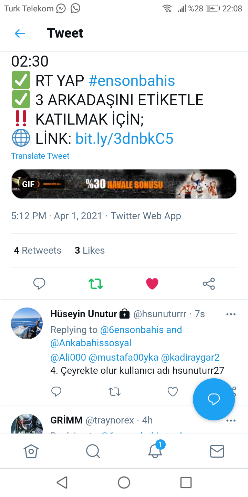Share the main tweet
This screenshot has height=497, width=248.
pos(209,284)
